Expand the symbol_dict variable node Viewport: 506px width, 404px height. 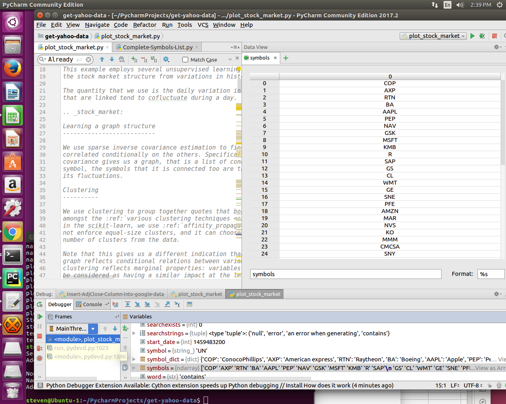point(134,359)
